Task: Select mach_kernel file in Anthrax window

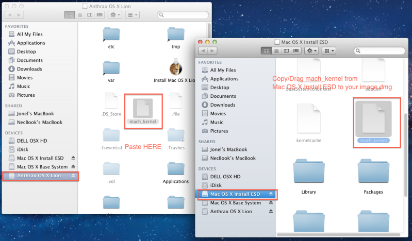Action: coord(143,111)
